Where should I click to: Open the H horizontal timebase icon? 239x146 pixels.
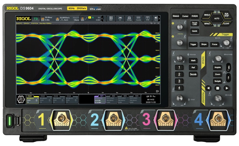pyautogui.click(x=43, y=19)
